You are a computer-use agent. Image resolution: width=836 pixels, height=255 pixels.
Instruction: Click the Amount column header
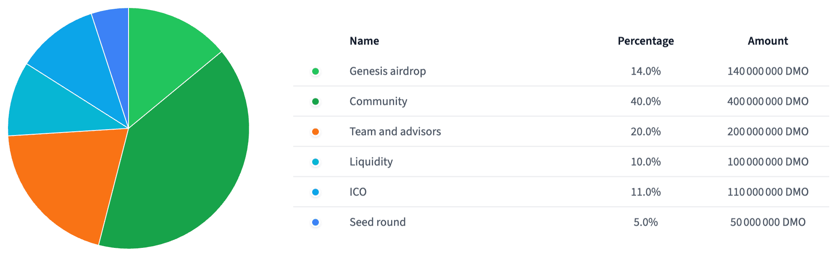coord(768,41)
